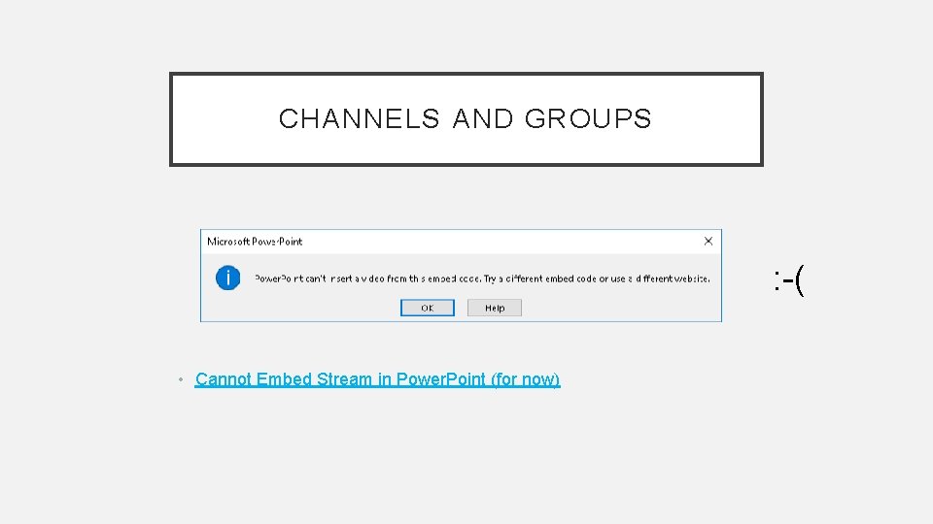Close the Microsoft PowerPoint dialog
933x524 pixels.
[x=708, y=242]
